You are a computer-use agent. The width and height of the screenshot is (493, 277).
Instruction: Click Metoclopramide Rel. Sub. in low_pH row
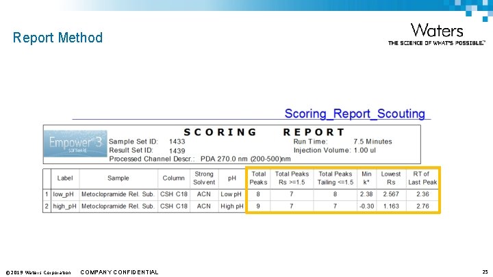tap(118, 194)
